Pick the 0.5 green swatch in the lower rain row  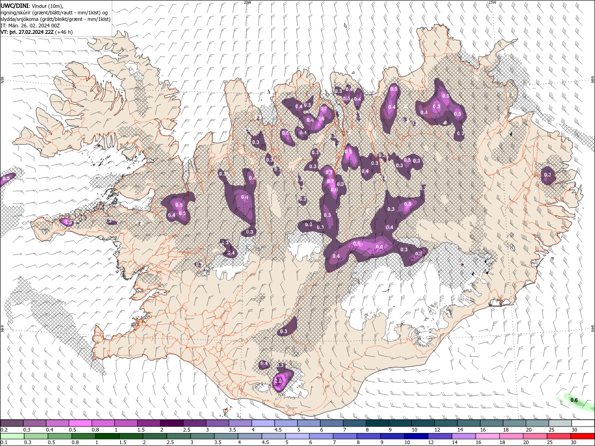click(60, 436)
